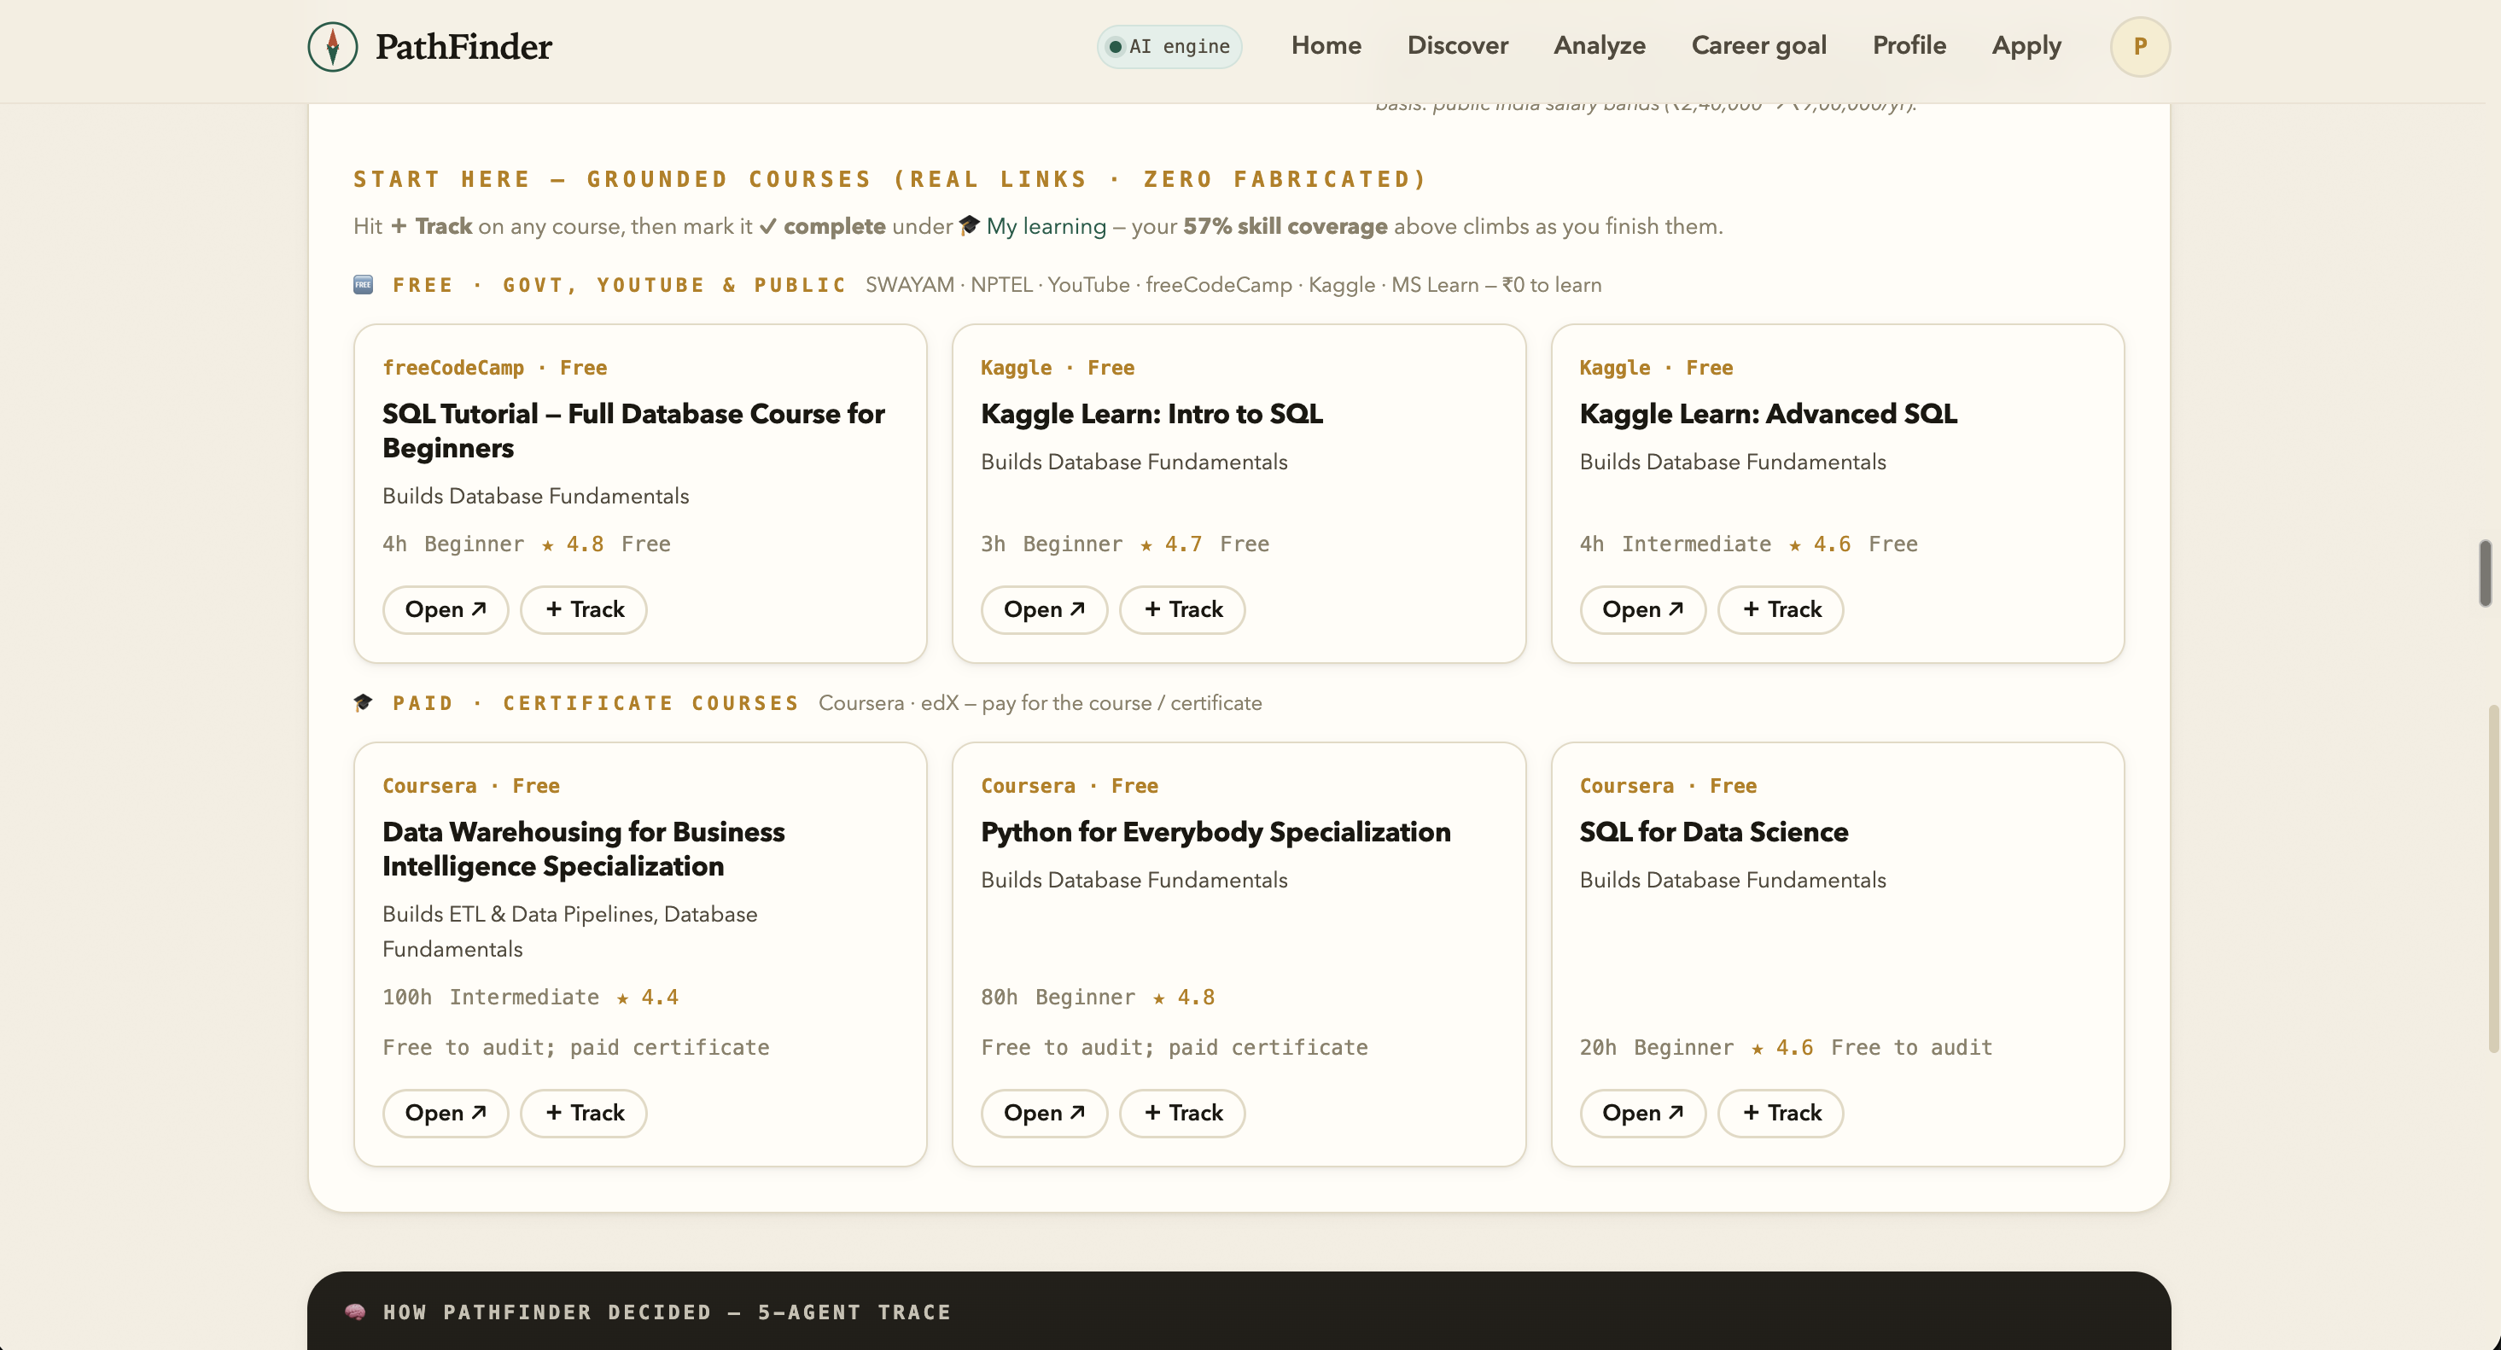Open Data Warehousing for Business Intelligence course
Viewport: 2501px width, 1350px height.
(x=445, y=1113)
